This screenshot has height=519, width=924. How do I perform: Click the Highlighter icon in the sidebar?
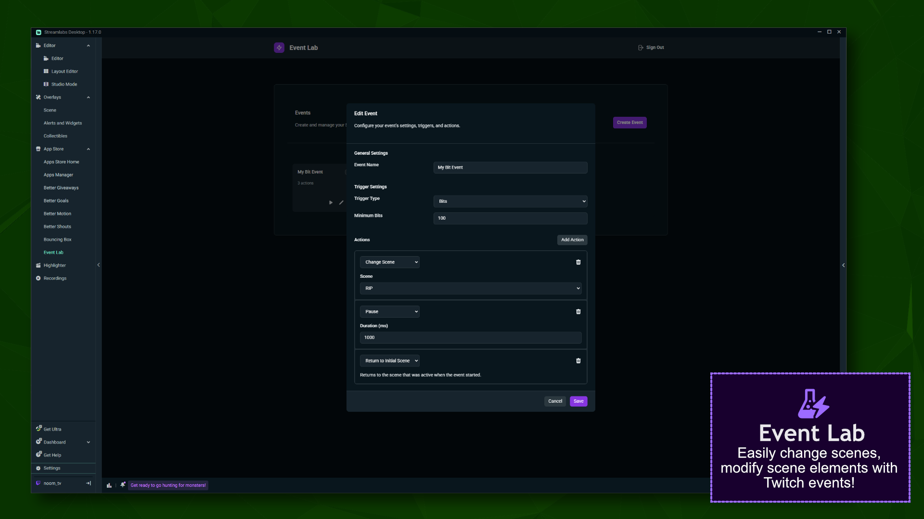38,265
